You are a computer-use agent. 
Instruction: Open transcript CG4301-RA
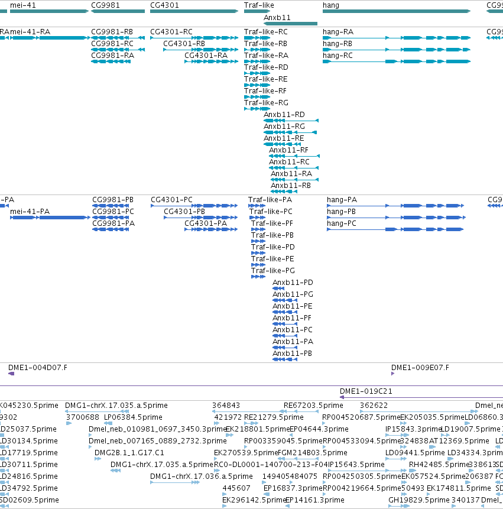click(211, 61)
